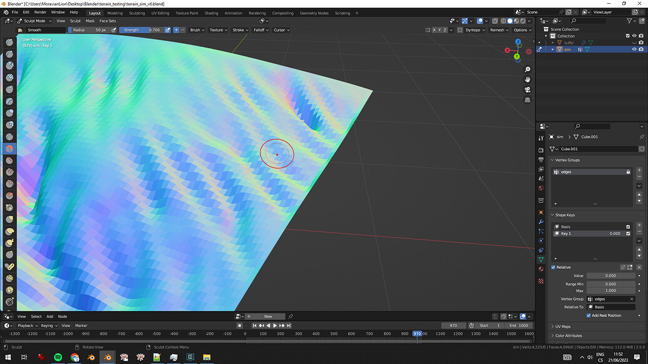Screen dimensions: 648x364
Task: Switch to the Sculpting workspace tab
Action: click(x=136, y=13)
